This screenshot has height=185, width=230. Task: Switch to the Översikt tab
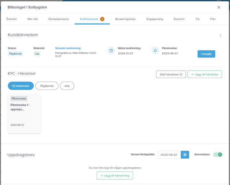[x=11, y=19]
